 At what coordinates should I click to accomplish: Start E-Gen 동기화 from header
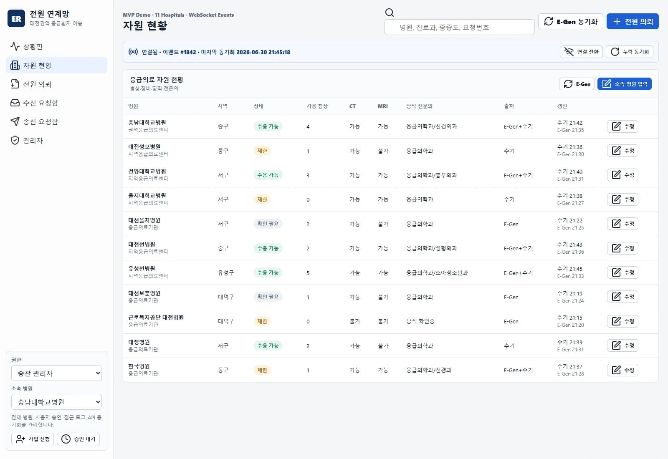point(570,21)
